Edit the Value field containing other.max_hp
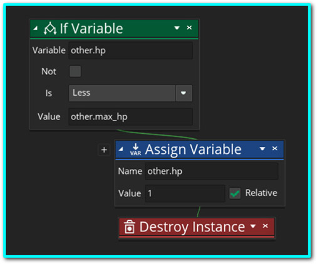The image size is (317, 264). coord(130,116)
